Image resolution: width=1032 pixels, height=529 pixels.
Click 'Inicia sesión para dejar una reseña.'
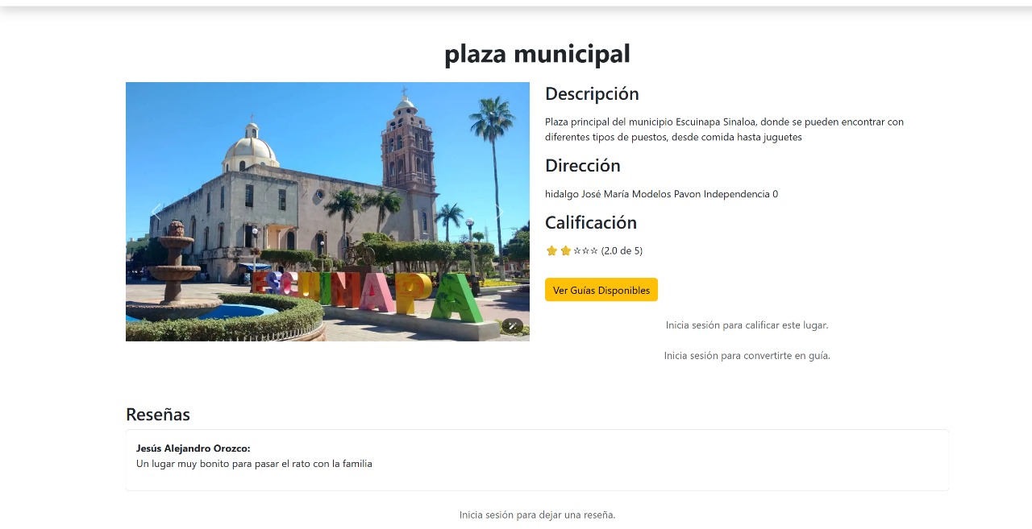click(x=537, y=515)
